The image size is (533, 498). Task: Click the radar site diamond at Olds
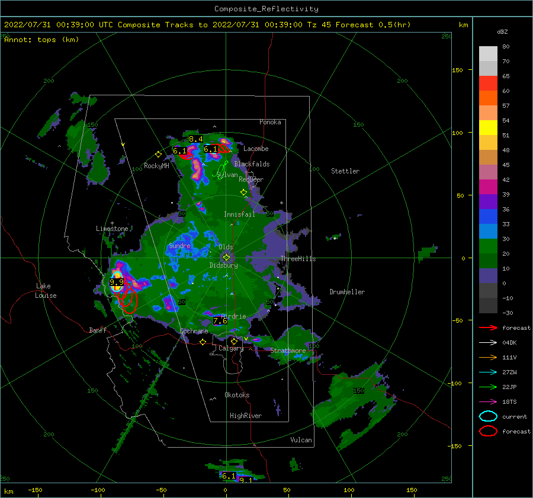pos(226,258)
